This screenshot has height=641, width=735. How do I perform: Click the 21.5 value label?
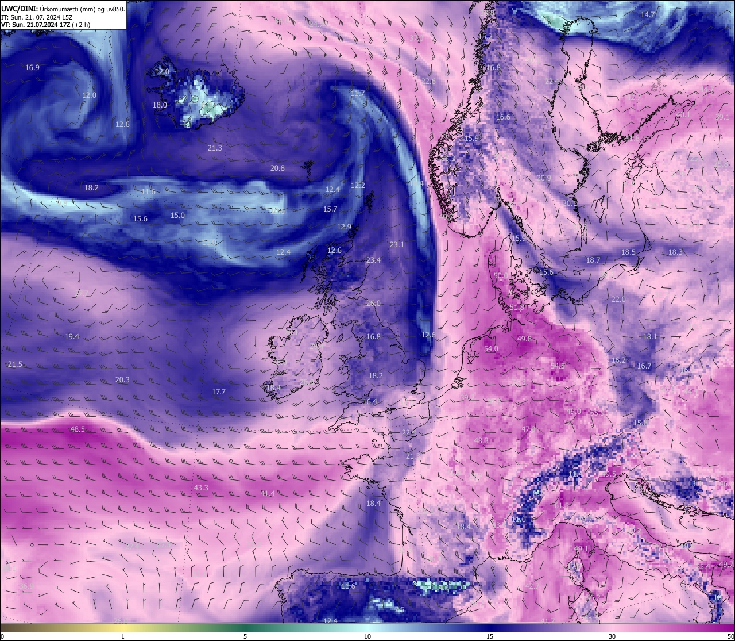(x=15, y=364)
